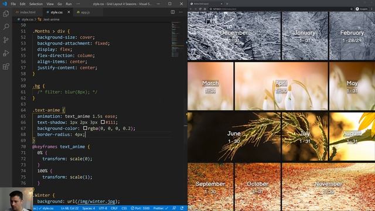Click the May tile in browser
The height and width of the screenshot is (211, 375).
click(x=352, y=86)
